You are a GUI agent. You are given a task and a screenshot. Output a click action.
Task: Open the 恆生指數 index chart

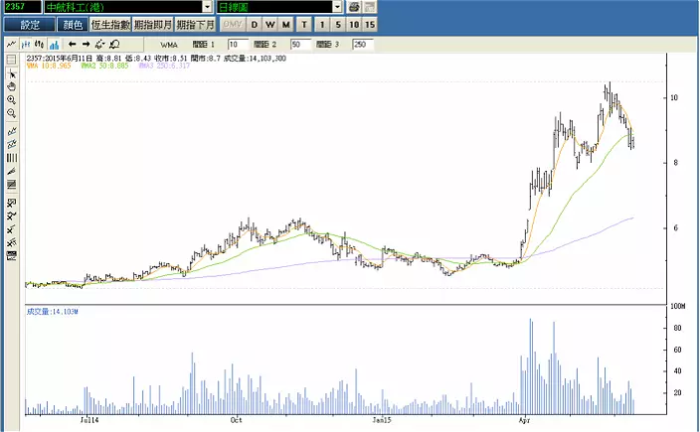point(108,24)
